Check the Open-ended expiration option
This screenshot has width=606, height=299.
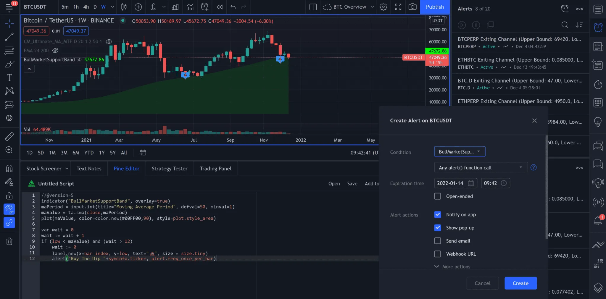437,196
